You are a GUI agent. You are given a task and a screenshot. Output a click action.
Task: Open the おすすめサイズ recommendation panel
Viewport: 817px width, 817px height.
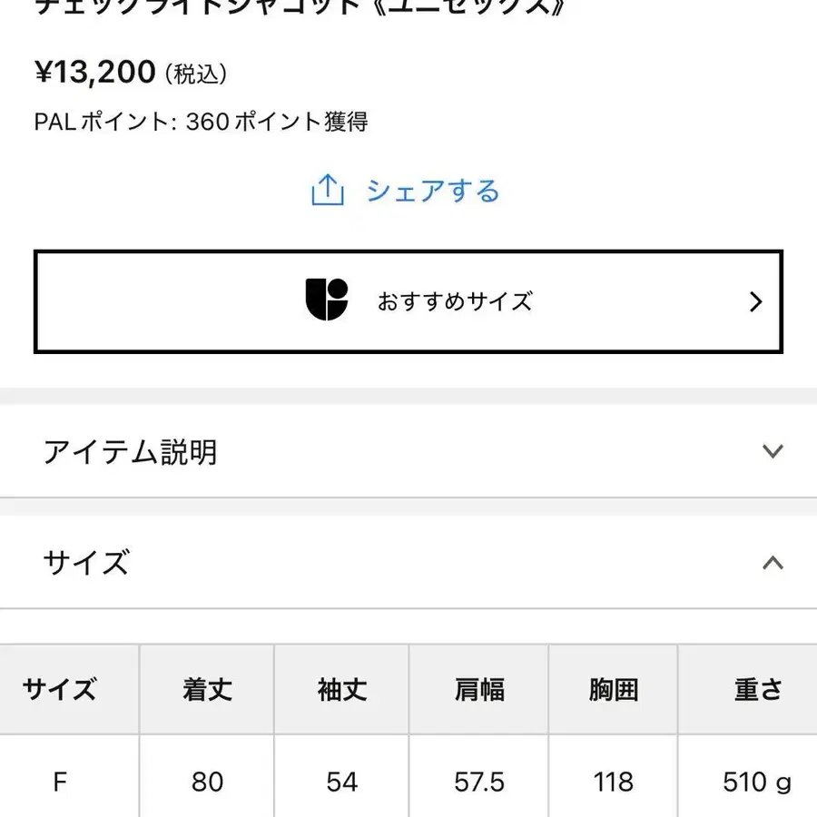pos(408,300)
